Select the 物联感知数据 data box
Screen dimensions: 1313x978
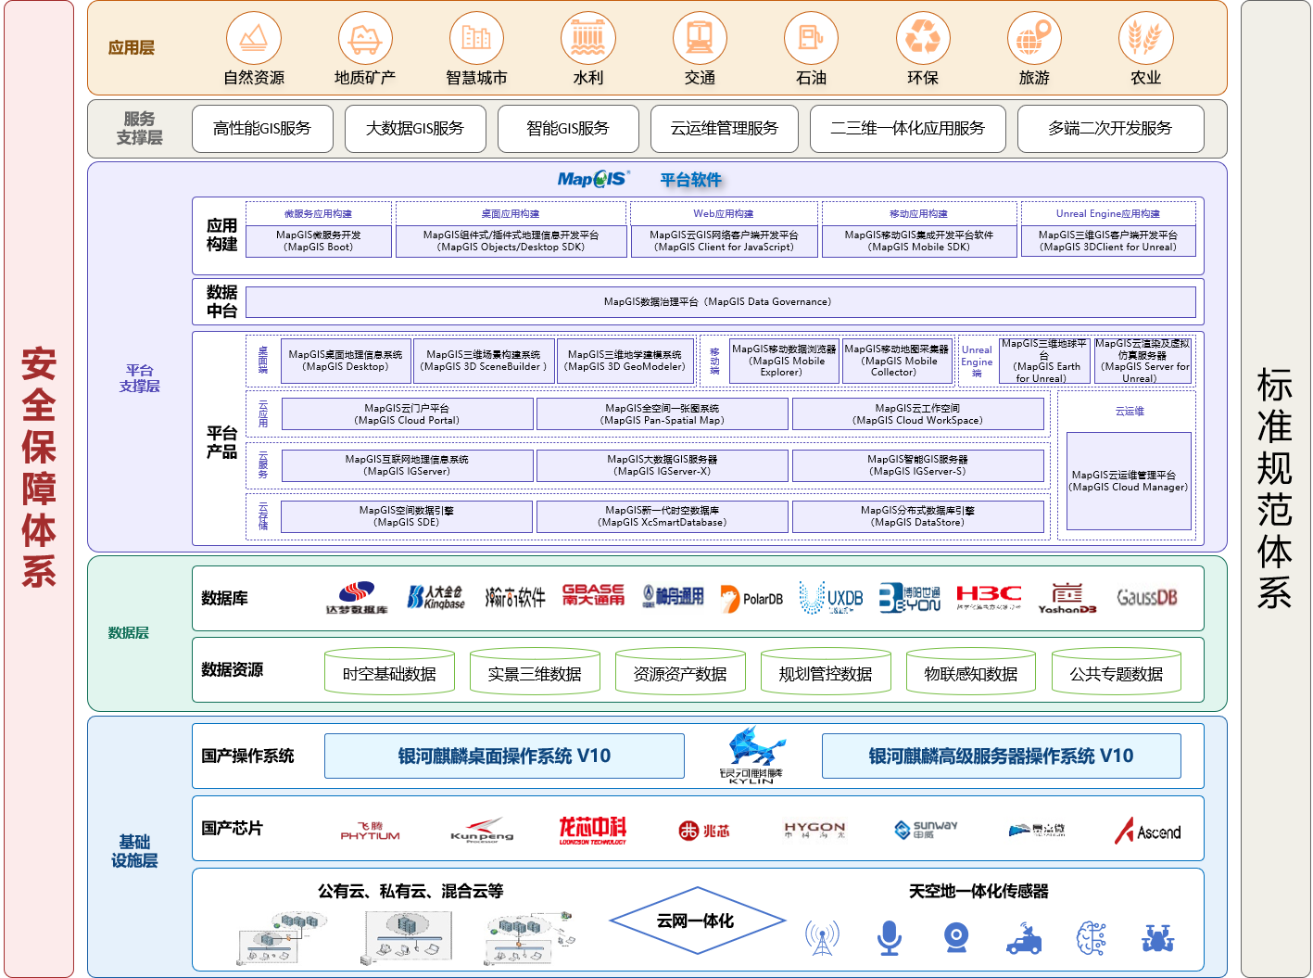[971, 673]
